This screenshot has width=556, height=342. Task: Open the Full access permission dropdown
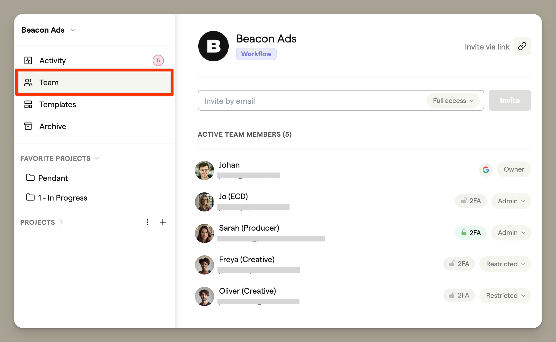453,101
